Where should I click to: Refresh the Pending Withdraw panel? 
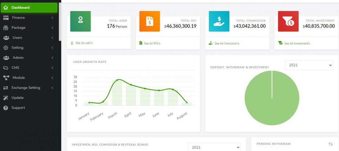pyautogui.click(x=331, y=144)
